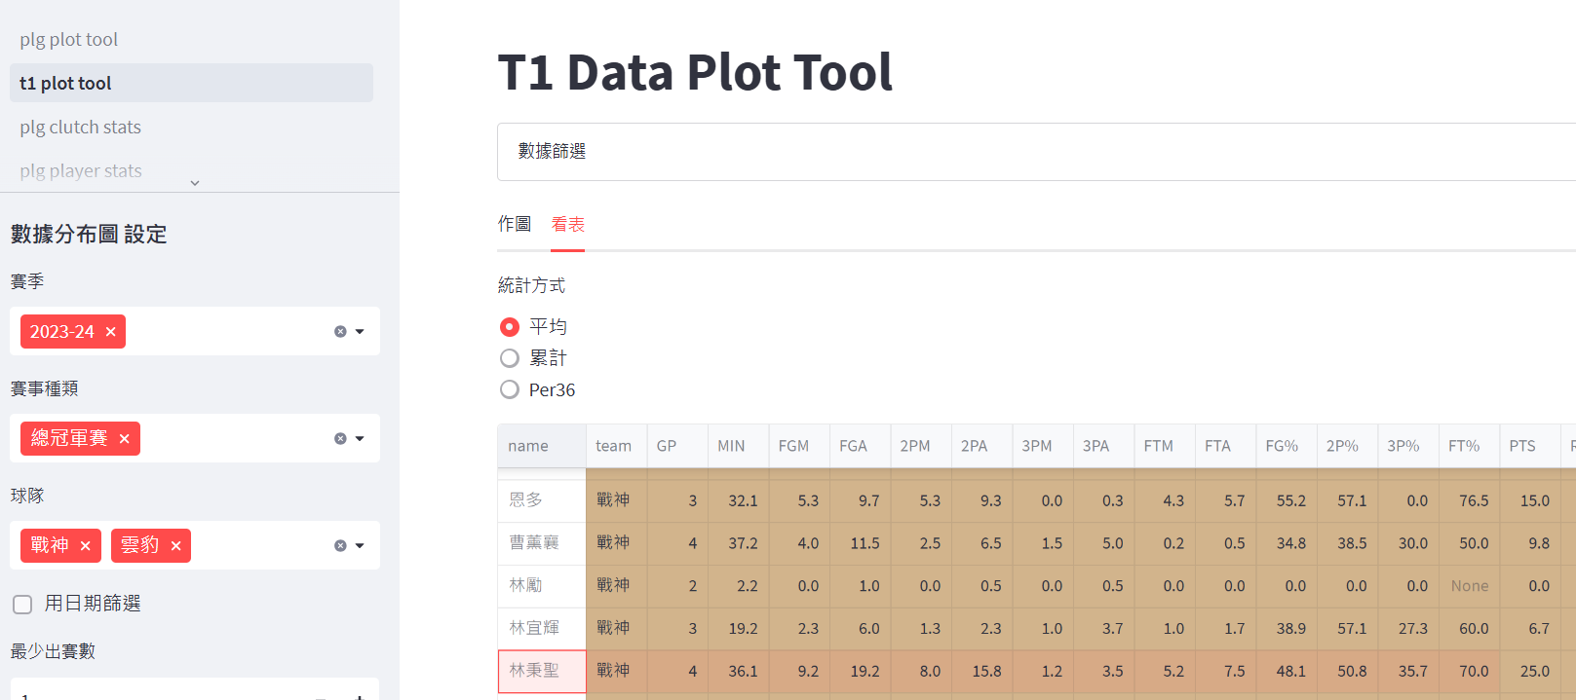Image resolution: width=1576 pixels, height=700 pixels.
Task: Expand the sidebar page list chevron
Action: click(195, 183)
